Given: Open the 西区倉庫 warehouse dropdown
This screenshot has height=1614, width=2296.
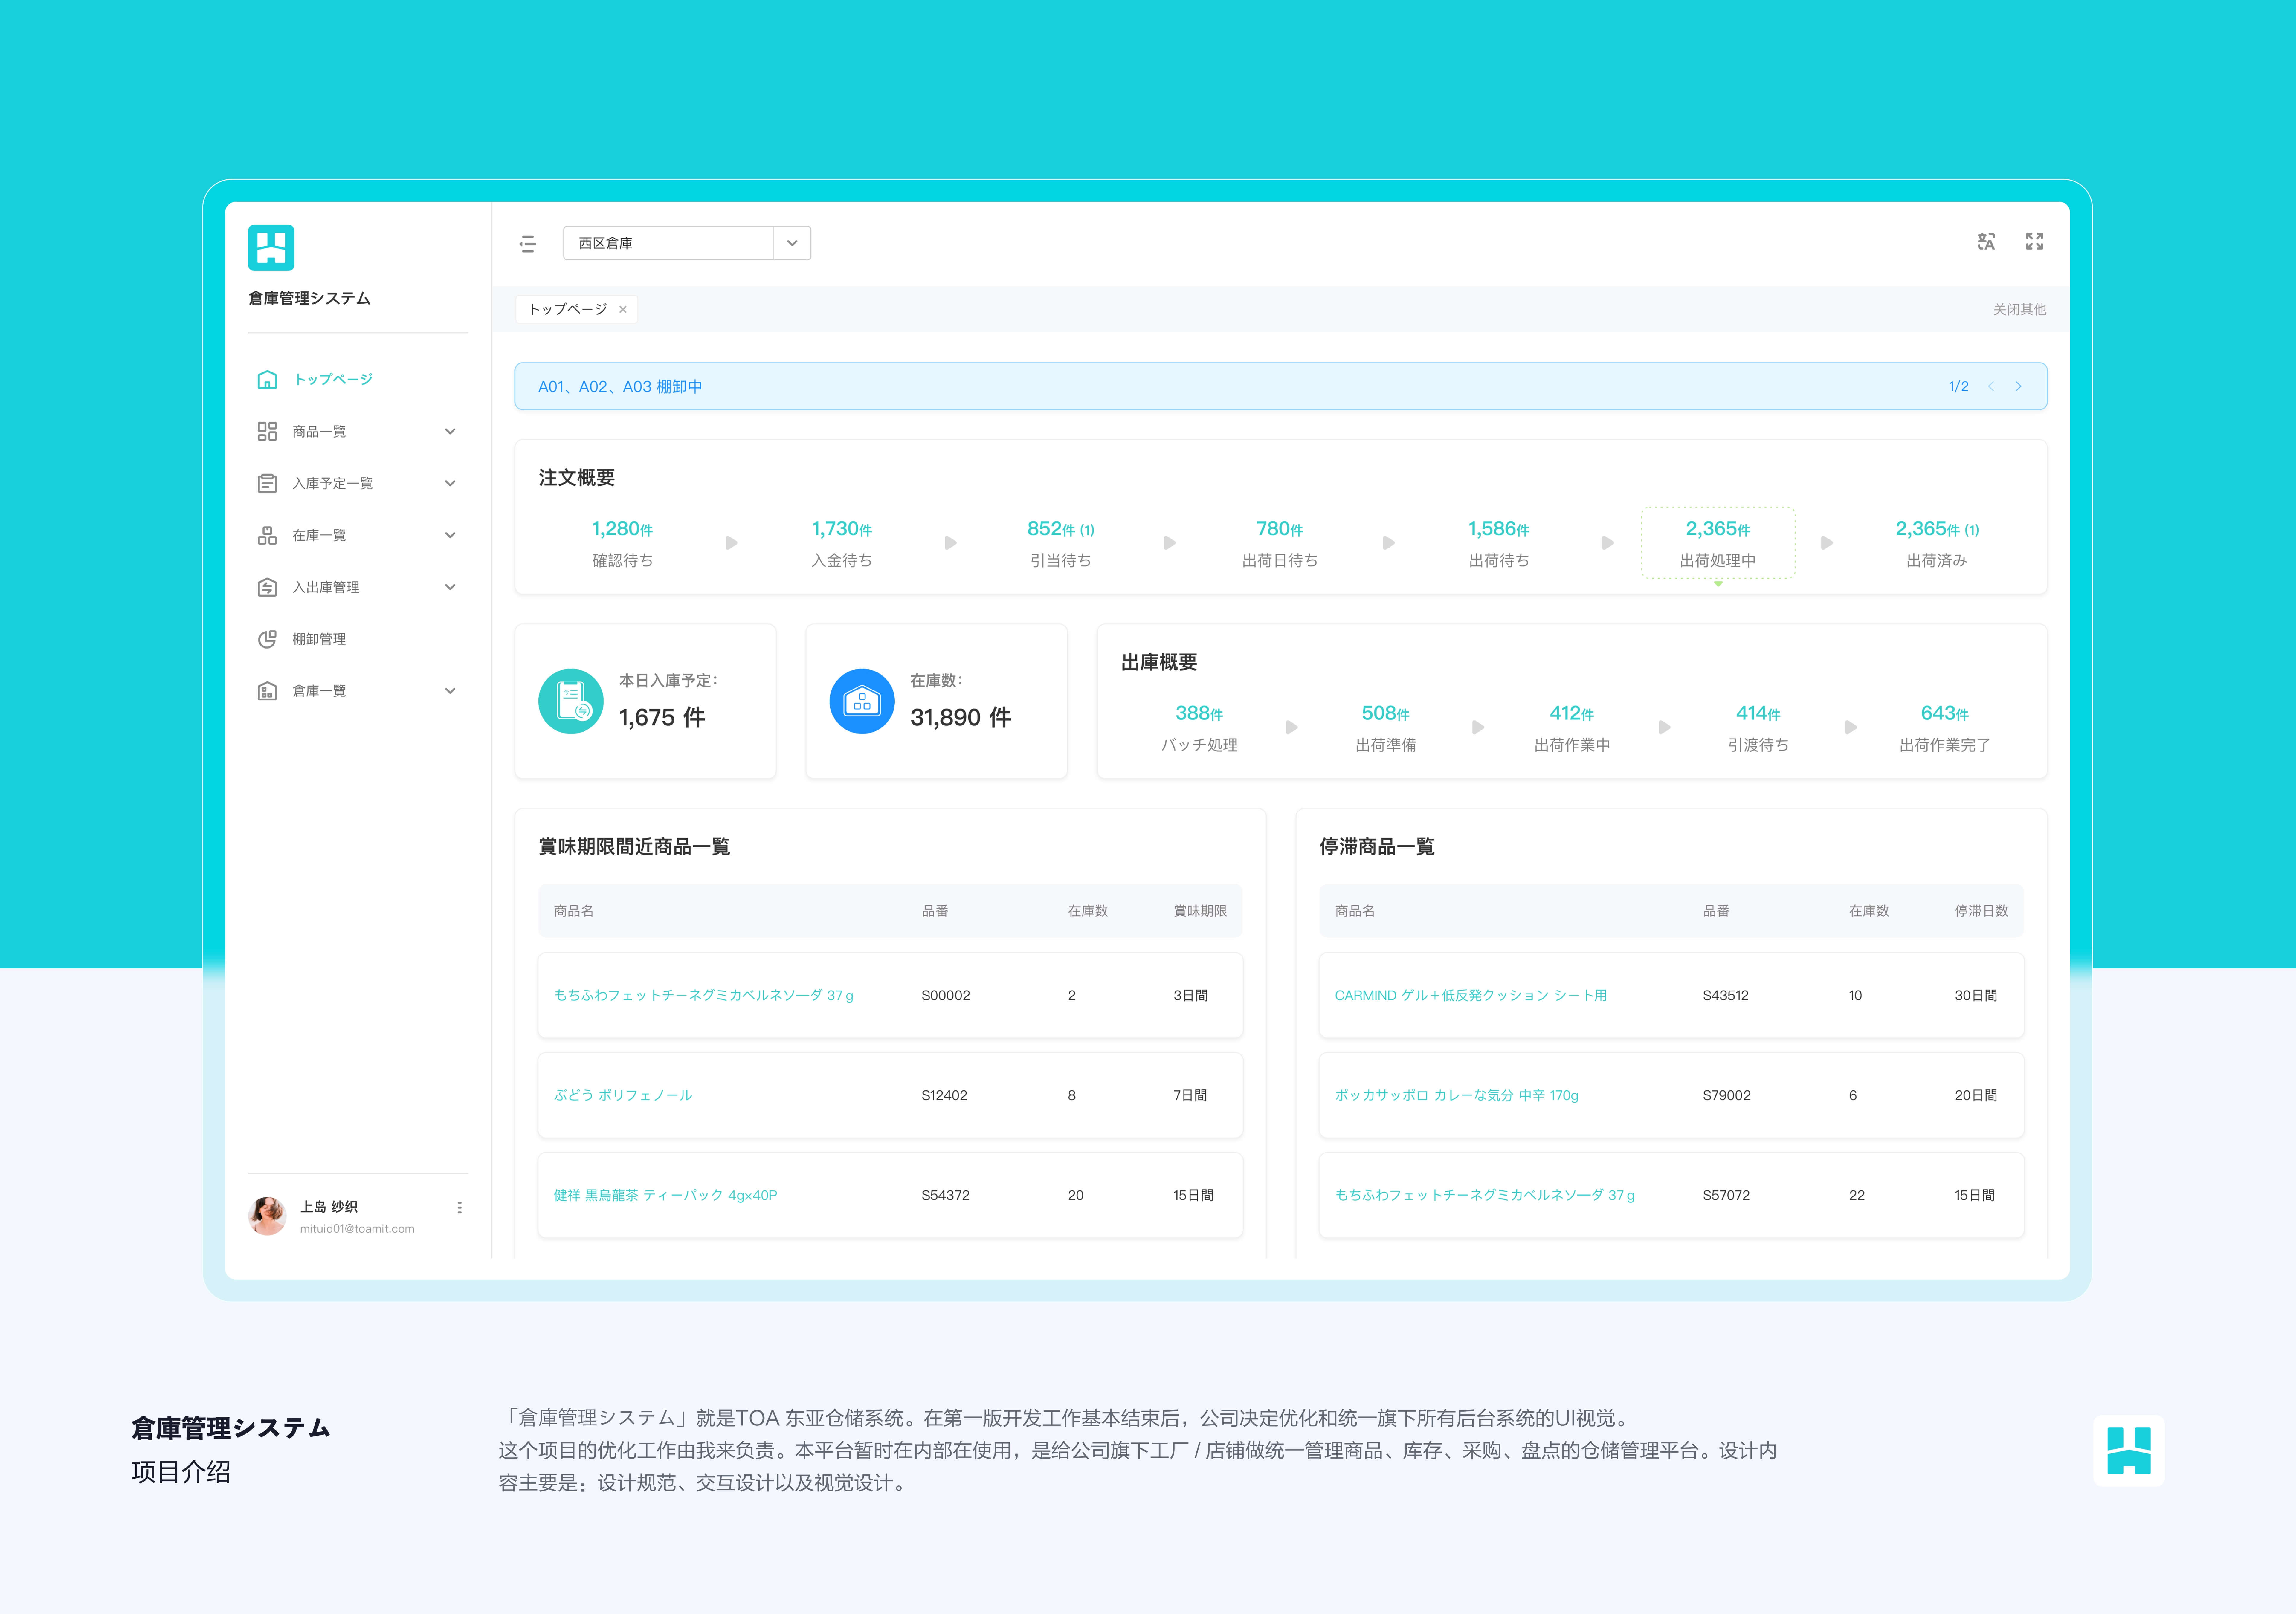Looking at the screenshot, I should coord(792,243).
